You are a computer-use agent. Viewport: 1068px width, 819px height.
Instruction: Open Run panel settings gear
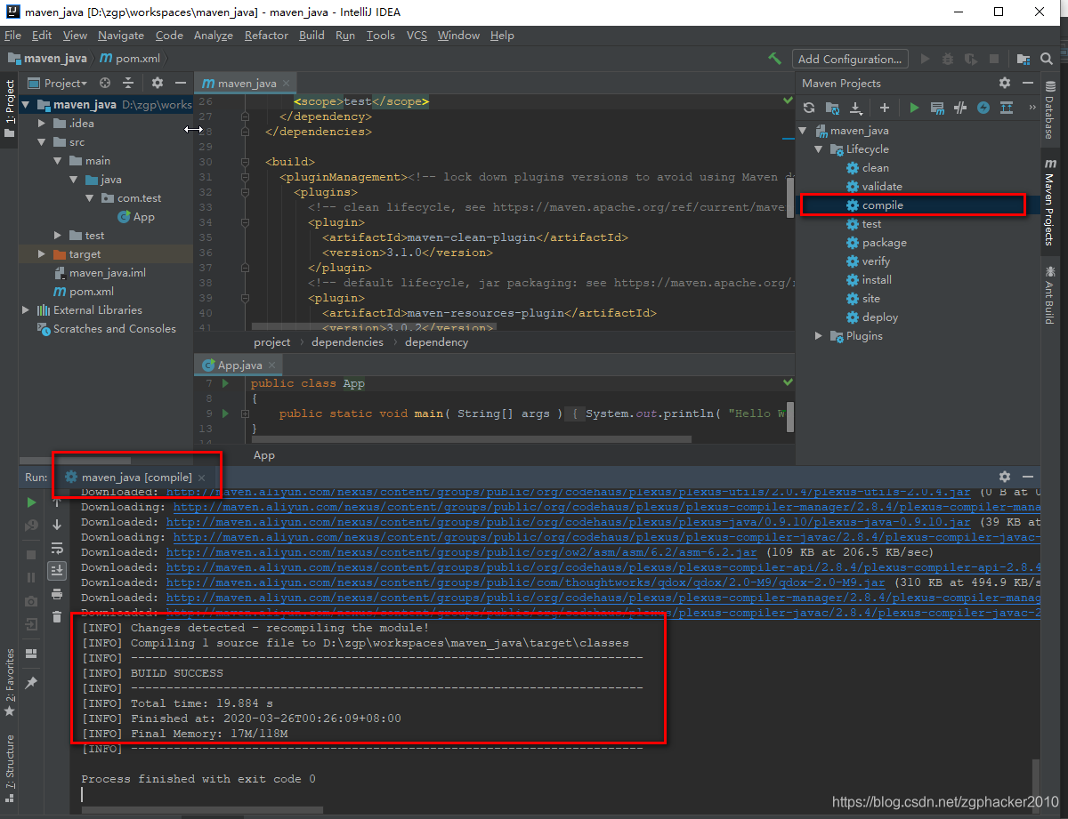[1005, 477]
